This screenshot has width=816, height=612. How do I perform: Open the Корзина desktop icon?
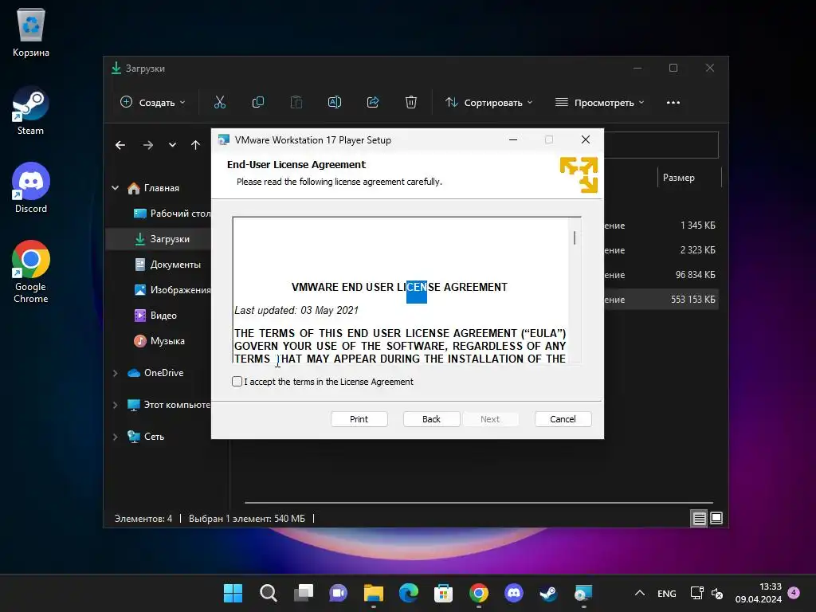[31, 33]
